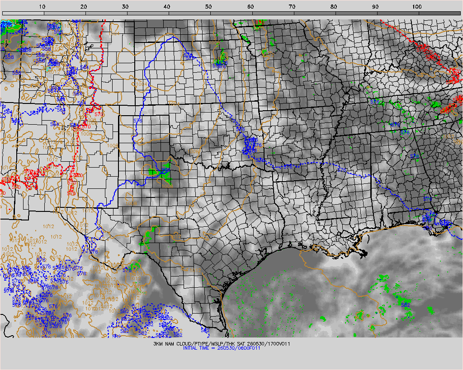Click the valid time 260530/1700V011 in the title

[x=269, y=344]
